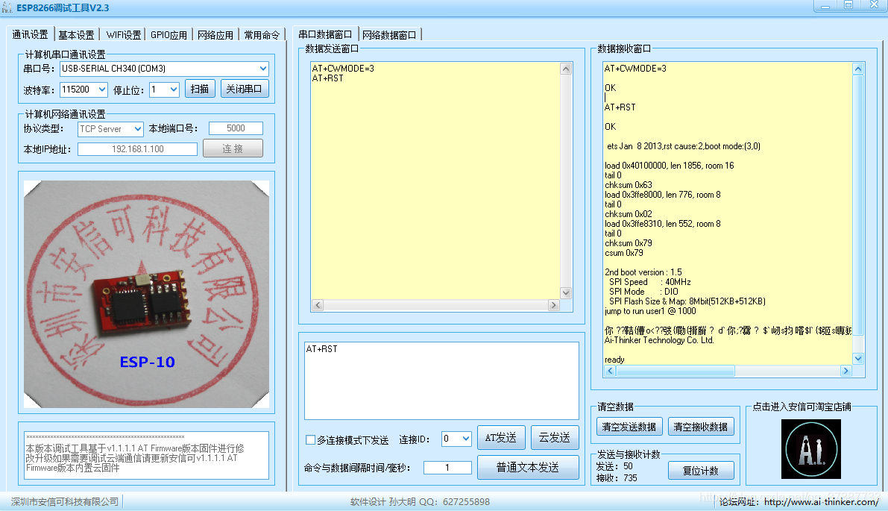Click the receive window scroll up arrow
888x511 pixels.
(858, 69)
